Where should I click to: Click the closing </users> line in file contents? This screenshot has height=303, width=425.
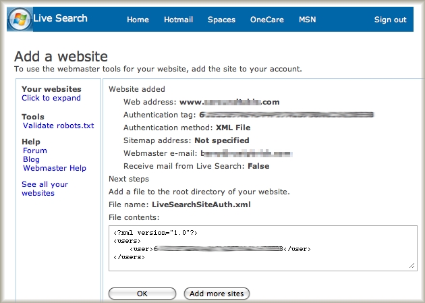pyautogui.click(x=129, y=257)
